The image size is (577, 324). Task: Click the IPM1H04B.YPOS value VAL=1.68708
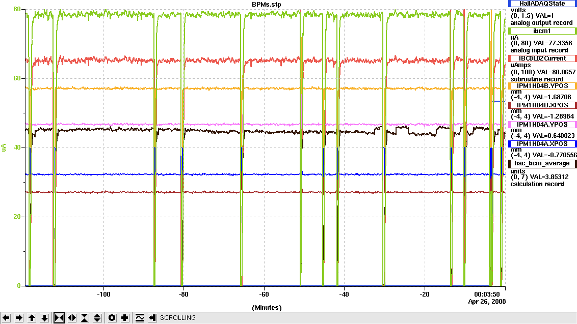coord(552,97)
